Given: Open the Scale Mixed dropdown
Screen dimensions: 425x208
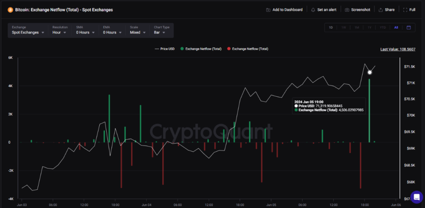Looking at the screenshot, I should point(137,30).
